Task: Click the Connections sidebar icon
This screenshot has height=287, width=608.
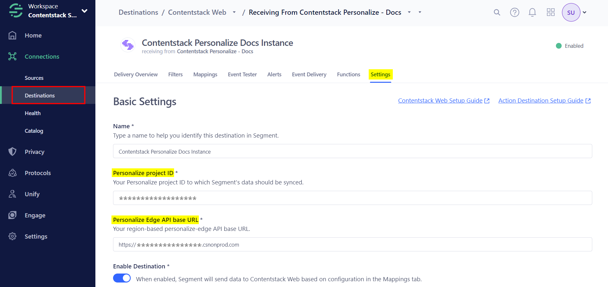Action: coord(12,56)
